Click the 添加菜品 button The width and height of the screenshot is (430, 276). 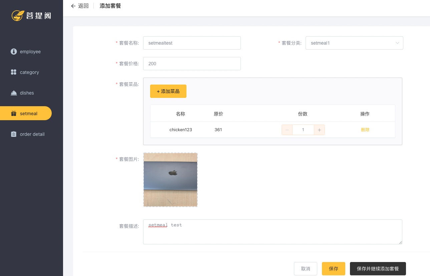tap(168, 91)
